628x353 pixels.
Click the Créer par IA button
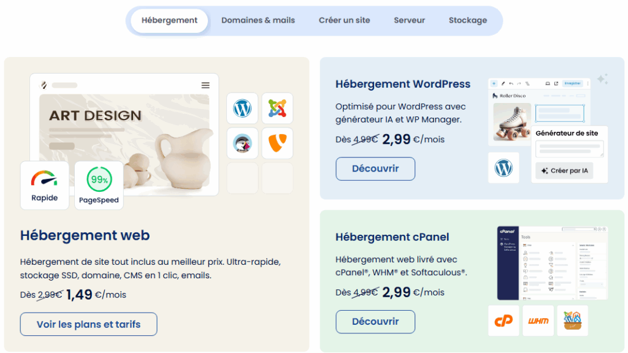point(564,171)
